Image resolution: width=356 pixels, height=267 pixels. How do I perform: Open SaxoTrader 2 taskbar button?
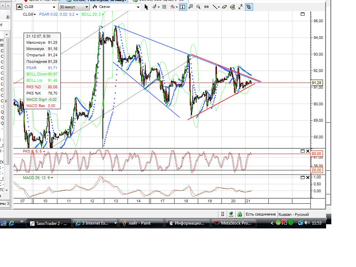click(49, 223)
